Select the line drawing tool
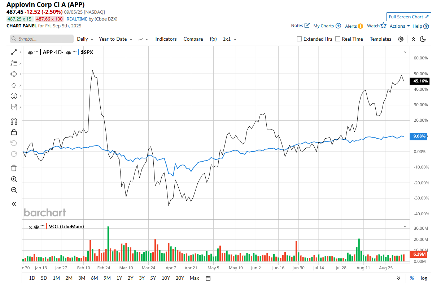The height and width of the screenshot is (292, 441). (14, 52)
